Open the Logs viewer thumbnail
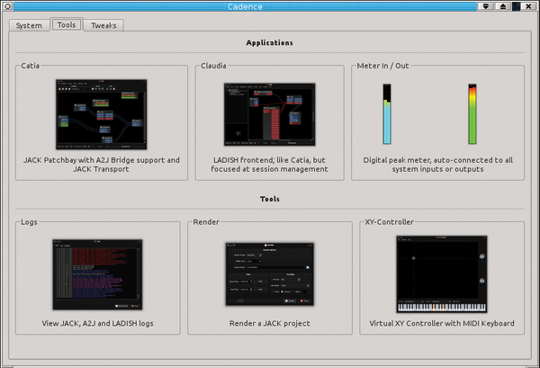 pos(97,274)
